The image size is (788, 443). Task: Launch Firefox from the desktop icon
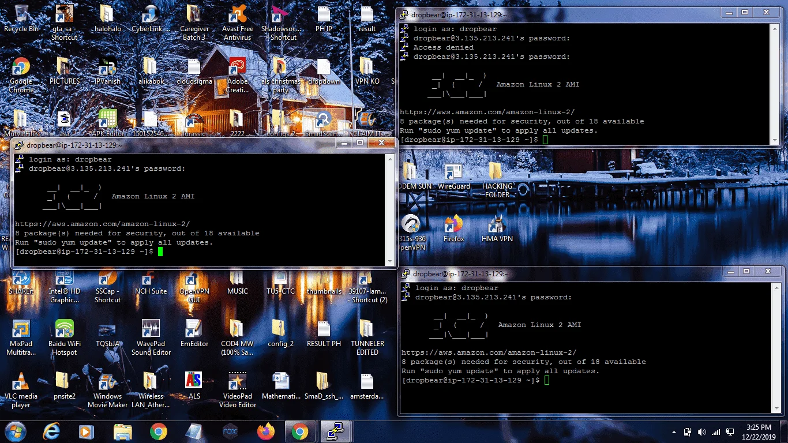[x=453, y=228]
